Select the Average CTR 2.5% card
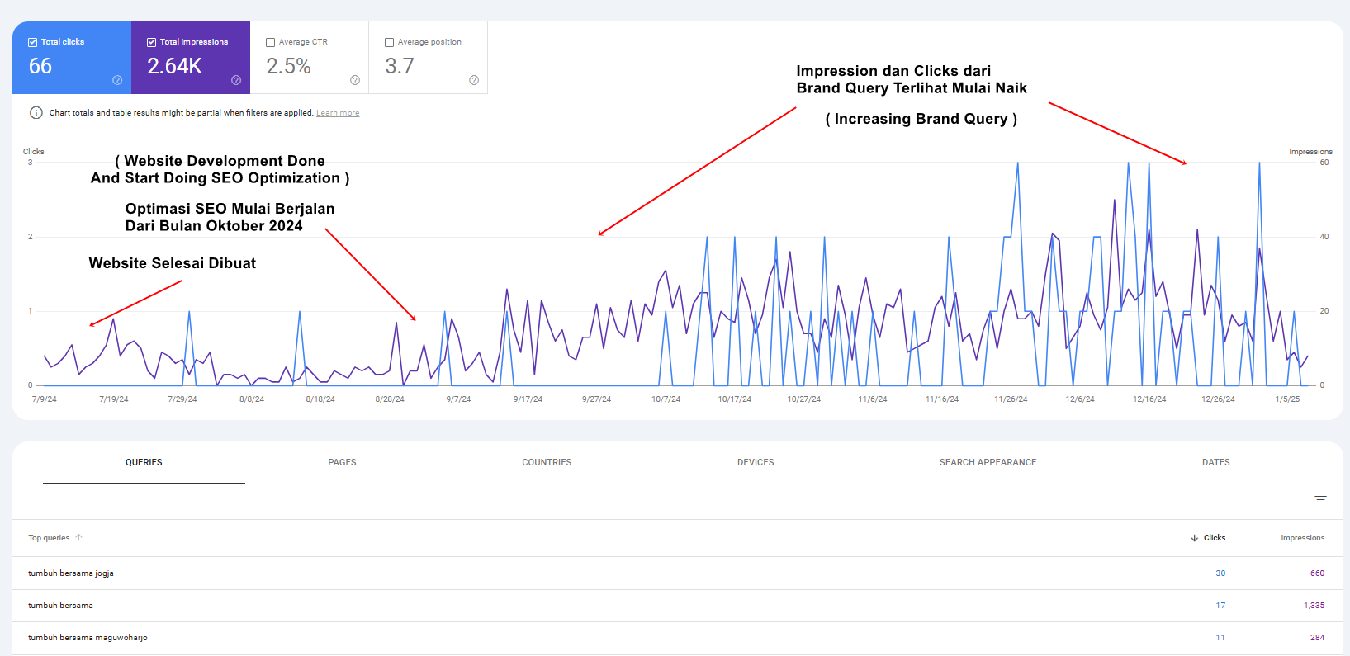 click(310, 58)
